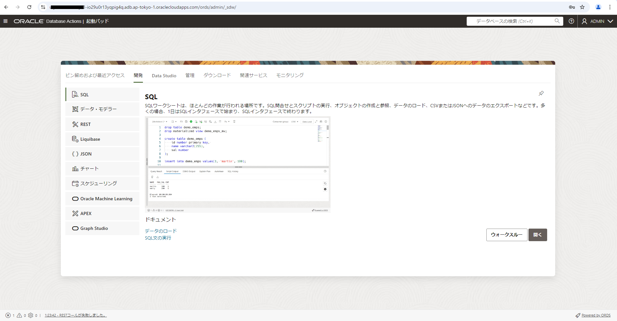Viewport: 617px width, 321px height.
Task: Switch to the モニタリング tab
Action: pos(290,75)
